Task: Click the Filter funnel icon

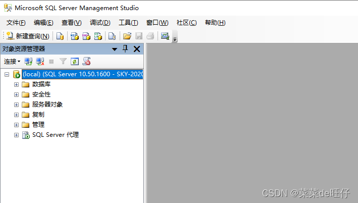Action: pos(63,61)
